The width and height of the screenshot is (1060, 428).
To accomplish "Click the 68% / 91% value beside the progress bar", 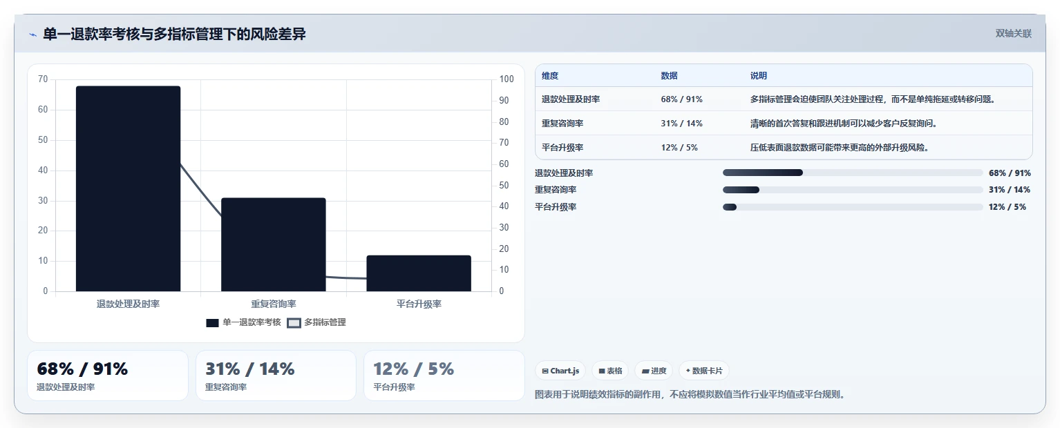I will pyautogui.click(x=1010, y=173).
